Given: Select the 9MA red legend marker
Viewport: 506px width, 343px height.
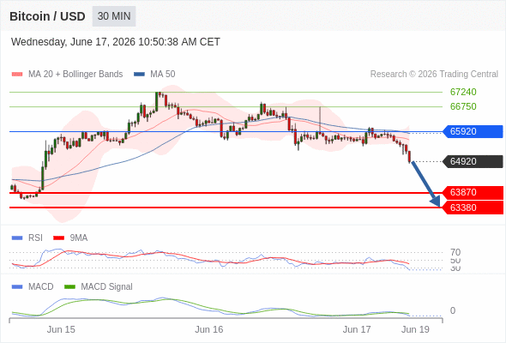Looking at the screenshot, I should (x=58, y=238).
